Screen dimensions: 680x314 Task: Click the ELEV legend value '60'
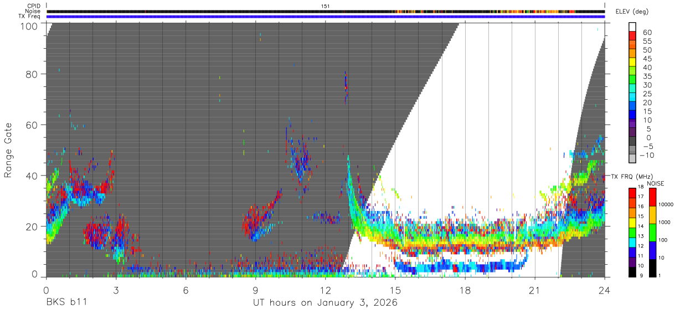tap(647, 32)
